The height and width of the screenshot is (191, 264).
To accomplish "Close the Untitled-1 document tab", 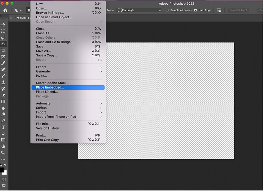I will click(x=11, y=18).
